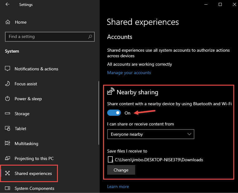The width and height of the screenshot is (238, 193).
Task: Click the Accounts section heading
Action: coord(120,37)
